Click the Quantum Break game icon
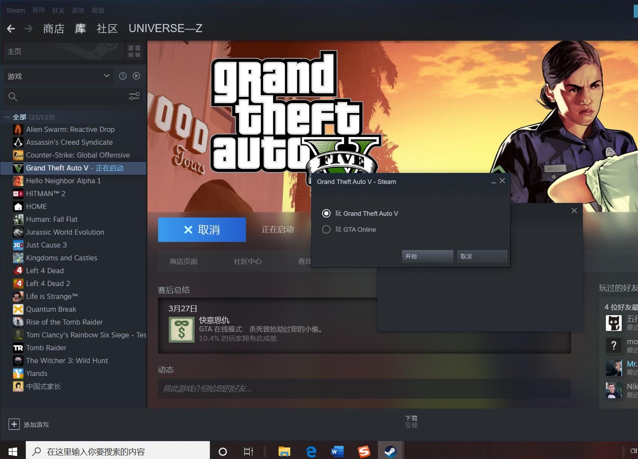 18,309
